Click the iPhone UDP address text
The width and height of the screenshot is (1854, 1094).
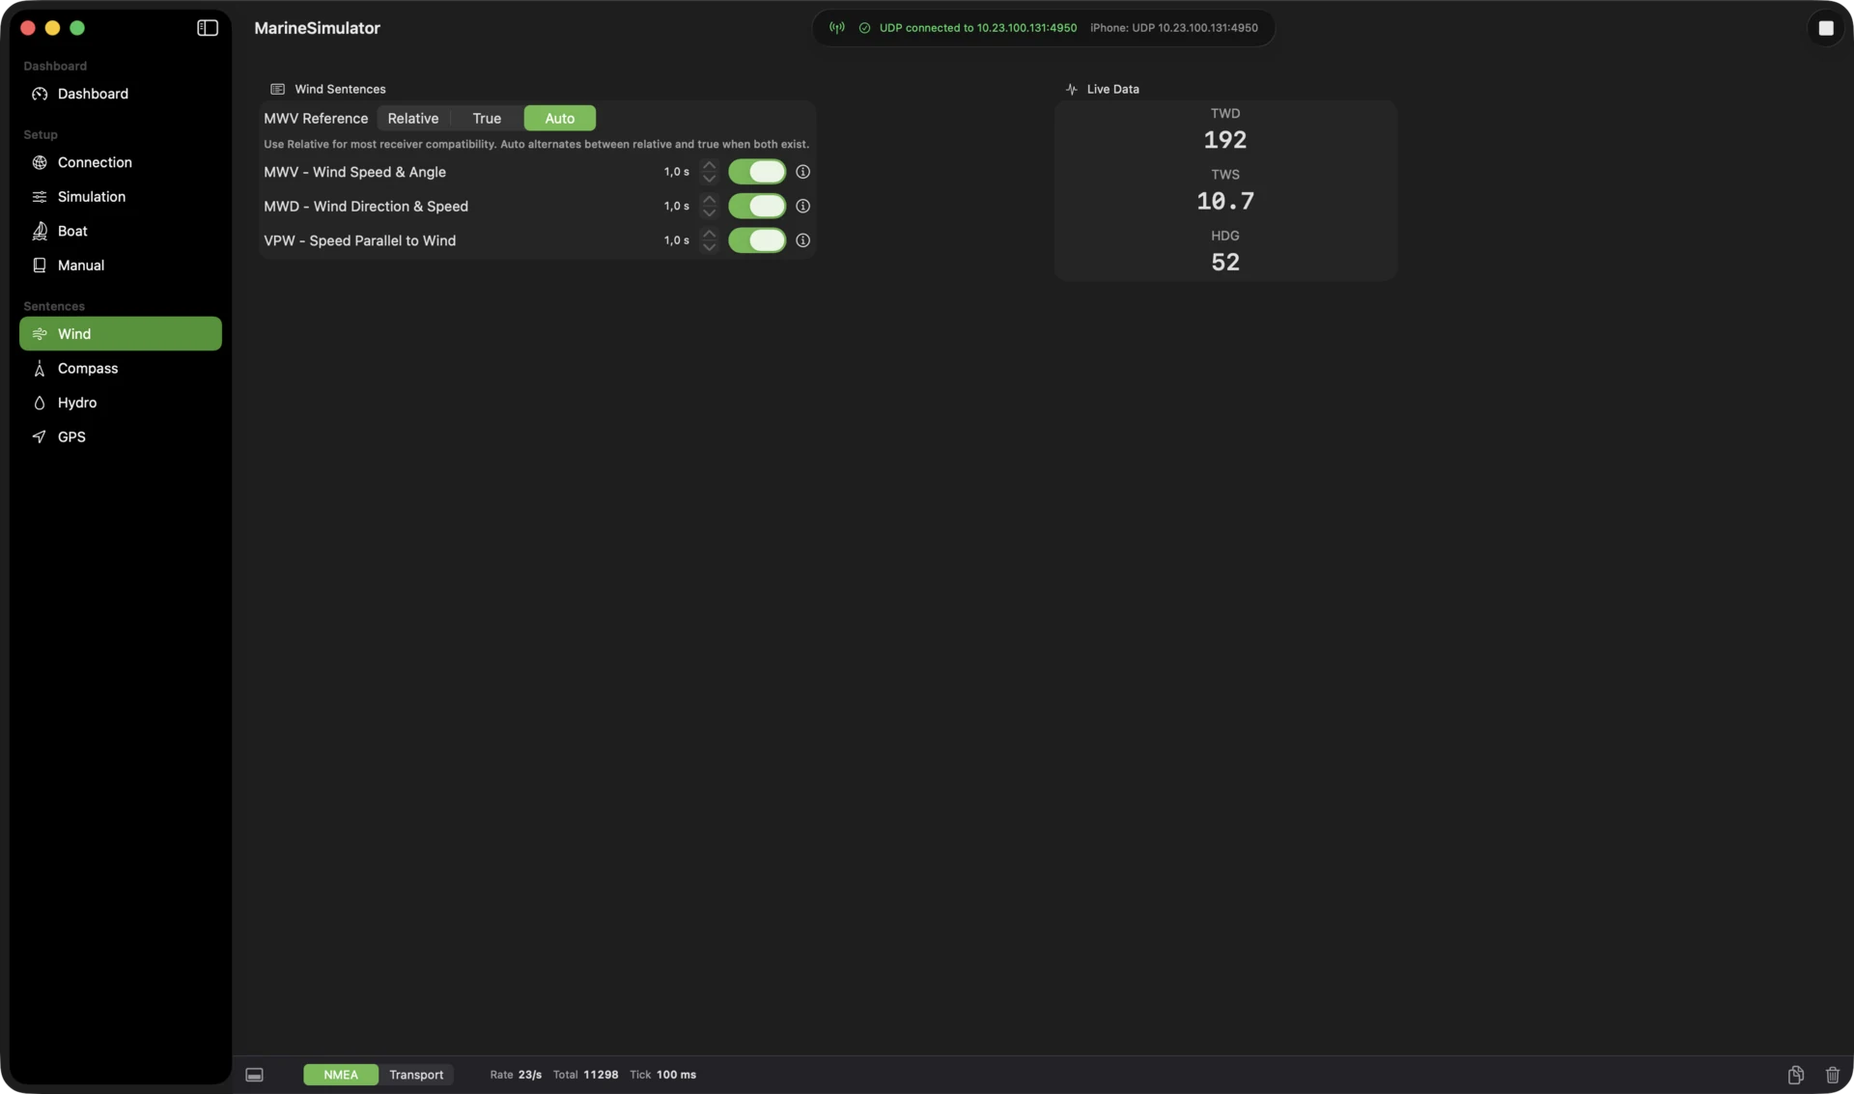click(1174, 28)
